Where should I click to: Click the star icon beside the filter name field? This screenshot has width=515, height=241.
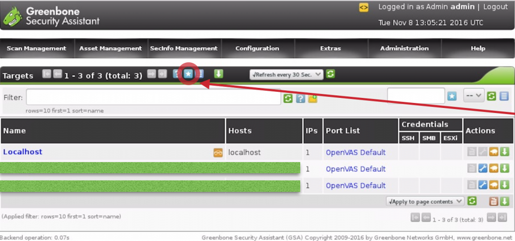click(x=452, y=96)
